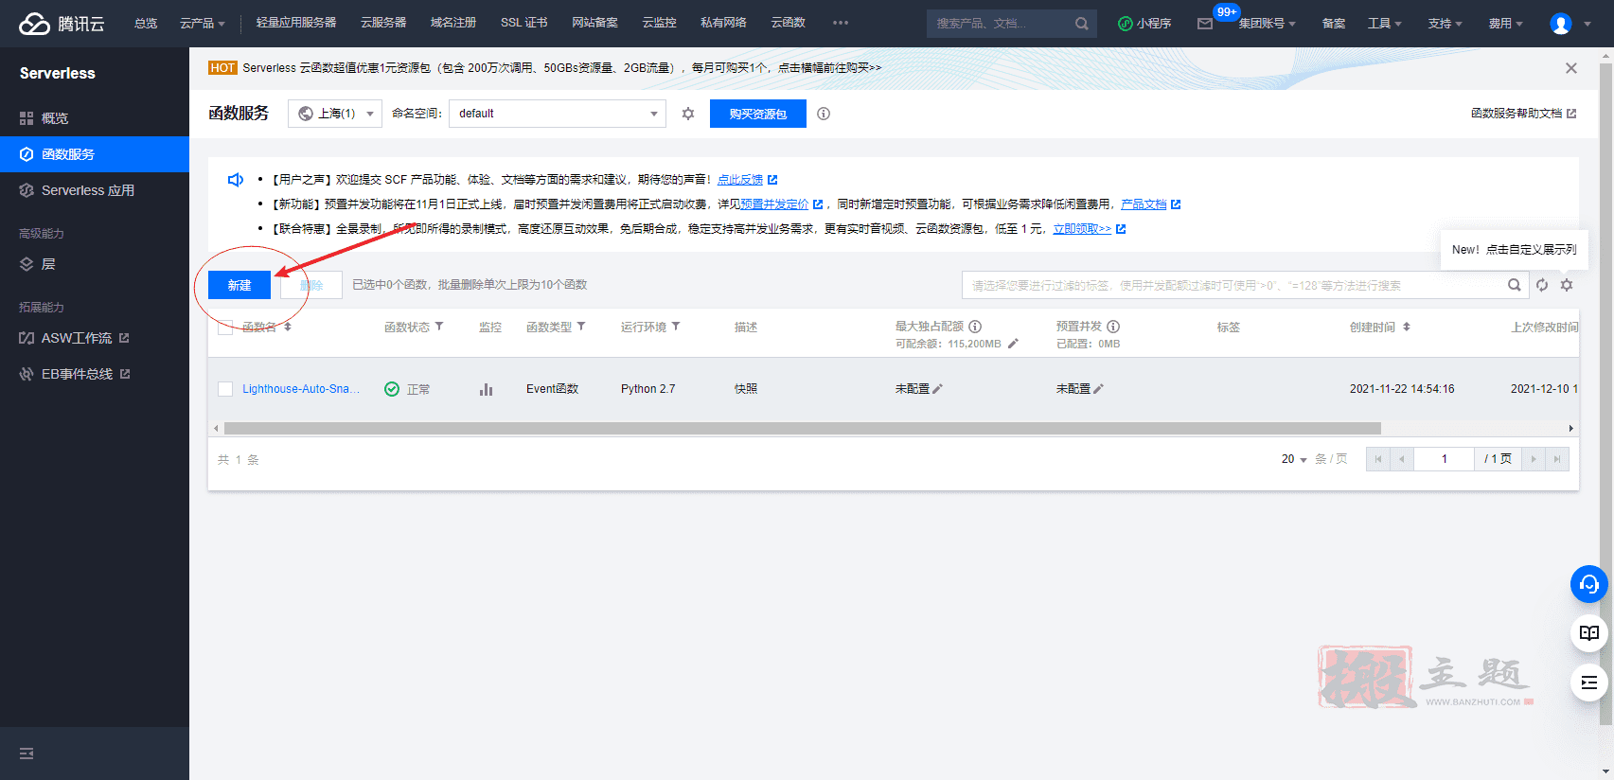
Task: Open region dropdown 上海(1)
Action: (335, 114)
